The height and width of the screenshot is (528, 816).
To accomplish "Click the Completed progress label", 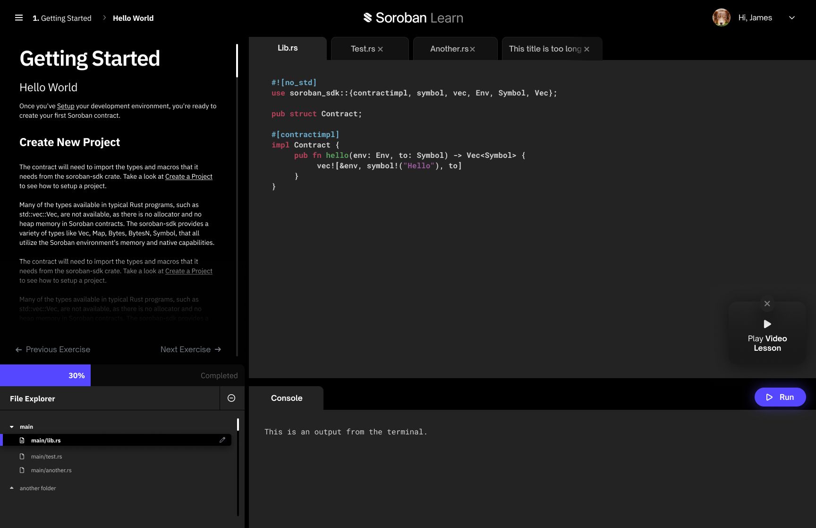I will 219,375.
